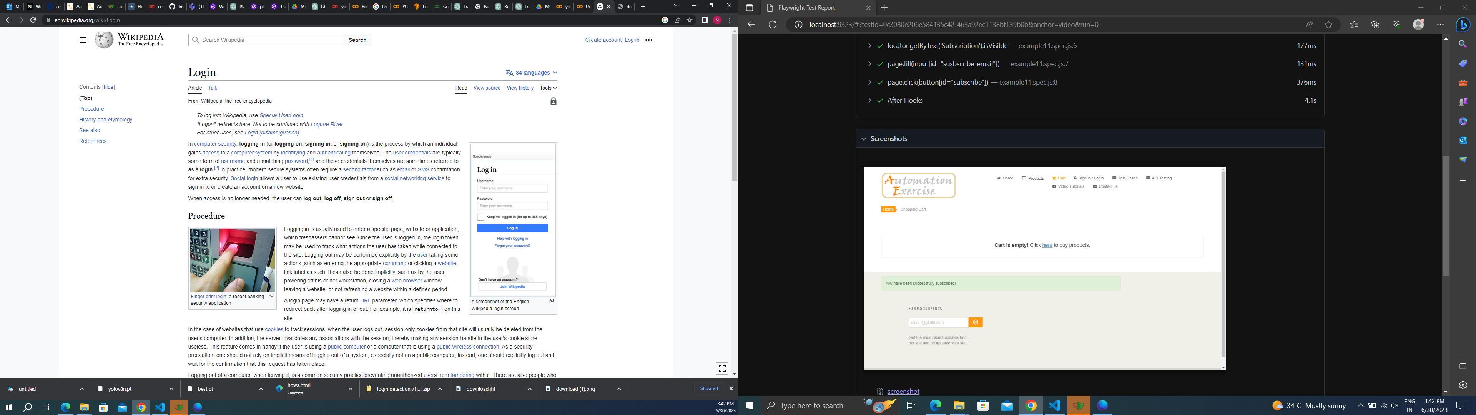Reload the Wikipedia page in Chrome
Viewport: 1476px width, 415px height.
pyautogui.click(x=33, y=20)
